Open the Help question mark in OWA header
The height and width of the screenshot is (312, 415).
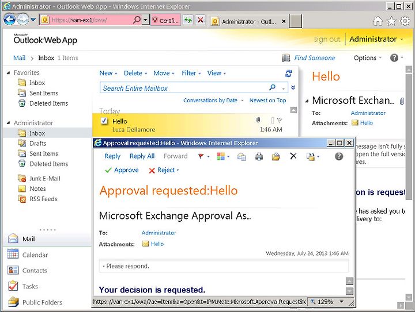click(394, 58)
